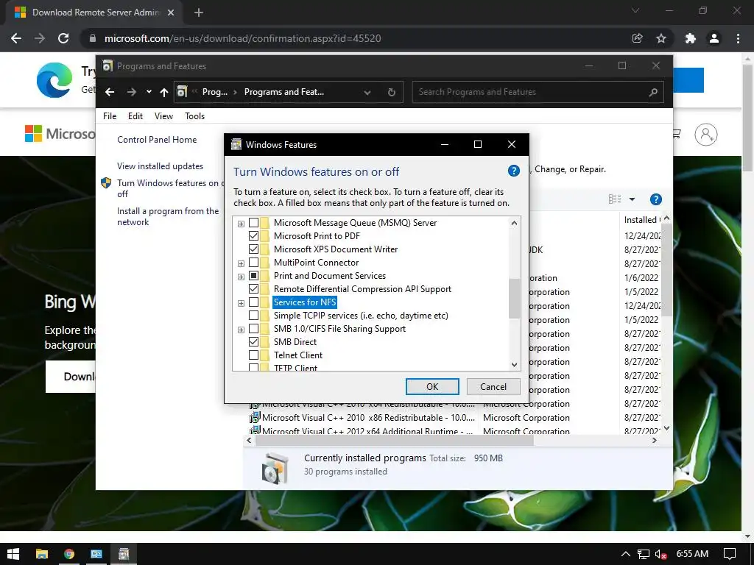Viewport: 754px width, 565px height.
Task: Click Up arrow in Programs and Features window
Action: click(x=164, y=92)
